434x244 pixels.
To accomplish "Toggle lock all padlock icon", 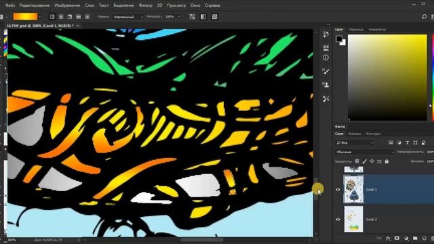I will click(387, 161).
